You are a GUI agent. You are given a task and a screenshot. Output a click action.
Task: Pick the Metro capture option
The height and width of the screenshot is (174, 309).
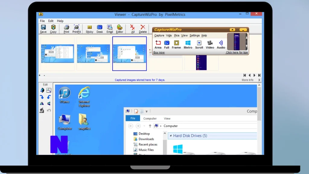pyautogui.click(x=188, y=45)
